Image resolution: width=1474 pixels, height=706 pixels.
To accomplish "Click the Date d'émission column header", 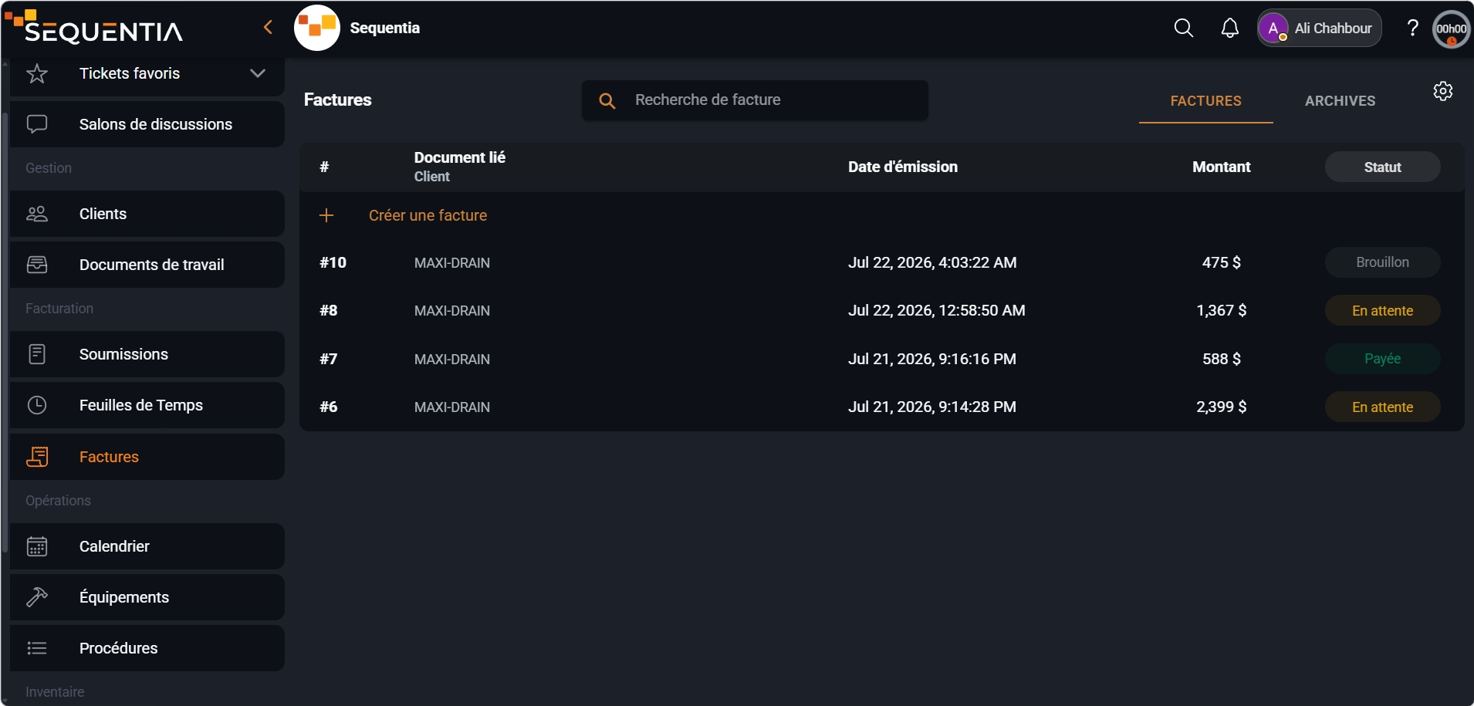I will [903, 167].
